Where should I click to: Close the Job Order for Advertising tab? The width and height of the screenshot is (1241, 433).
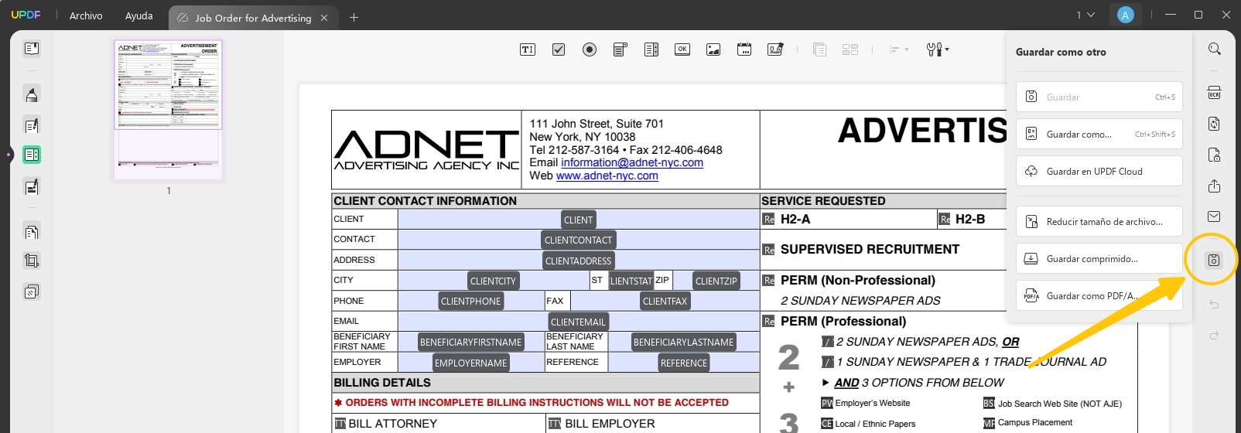pos(324,18)
